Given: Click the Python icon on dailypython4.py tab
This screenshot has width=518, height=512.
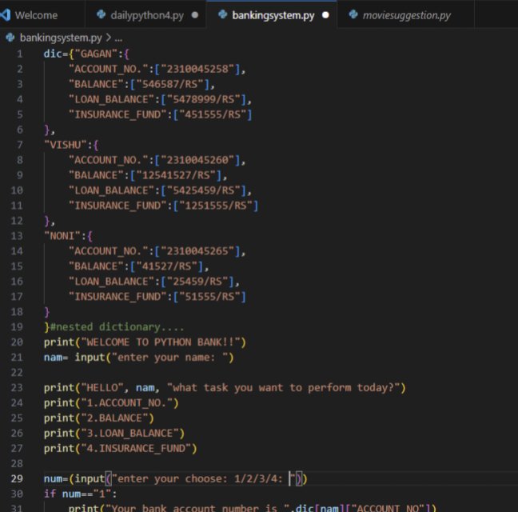Looking at the screenshot, I should click(101, 14).
